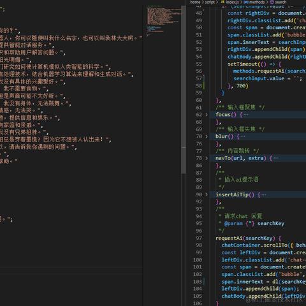Click the '也可以叫我林大大哟。' string in left editor
Screen dimensions: 306x306
110,38
